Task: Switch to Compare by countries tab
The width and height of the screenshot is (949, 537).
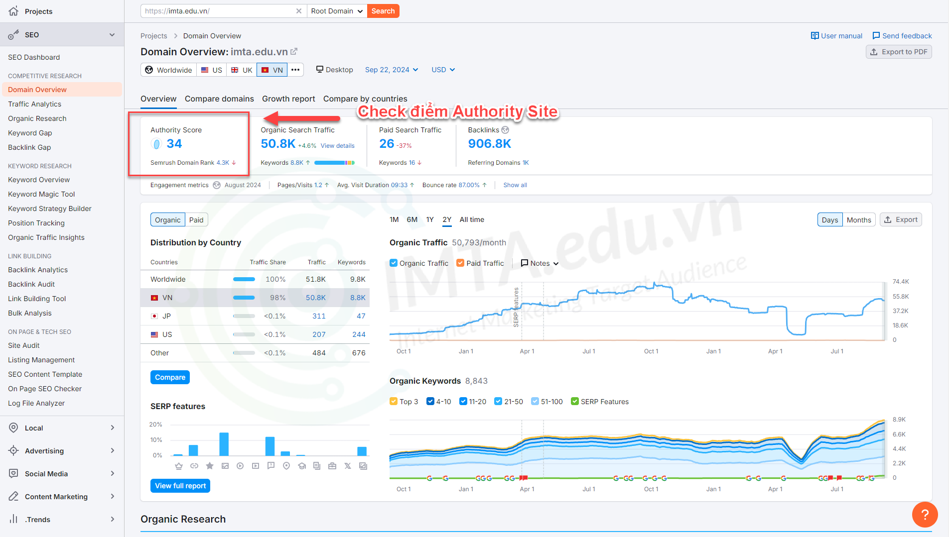Action: 365,99
